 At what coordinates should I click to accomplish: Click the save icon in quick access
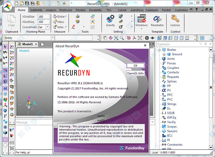tap(27, 3)
